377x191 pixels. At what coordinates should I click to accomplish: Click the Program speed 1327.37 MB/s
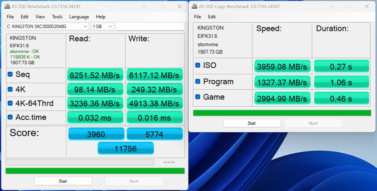point(282,82)
